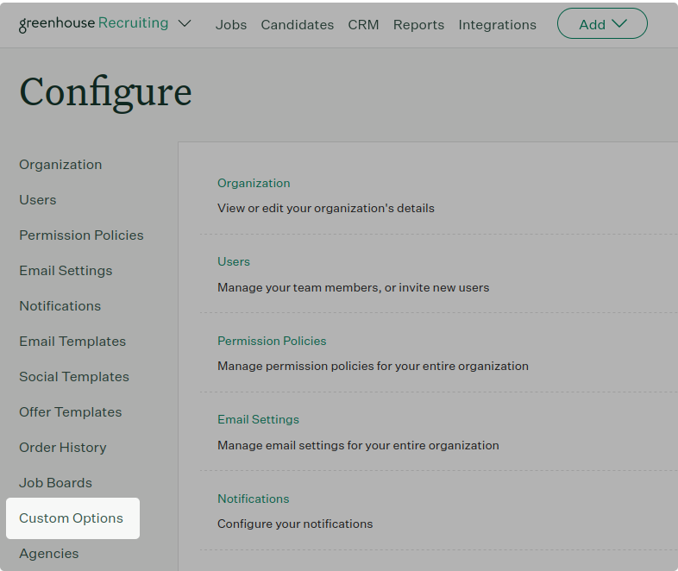Click Notifications link in main panel
This screenshot has width=678, height=571.
(253, 499)
